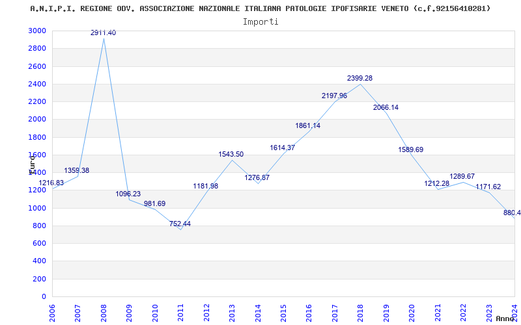Click the 1289.67 data label
Screen dimensions: 521x325
click(x=462, y=176)
